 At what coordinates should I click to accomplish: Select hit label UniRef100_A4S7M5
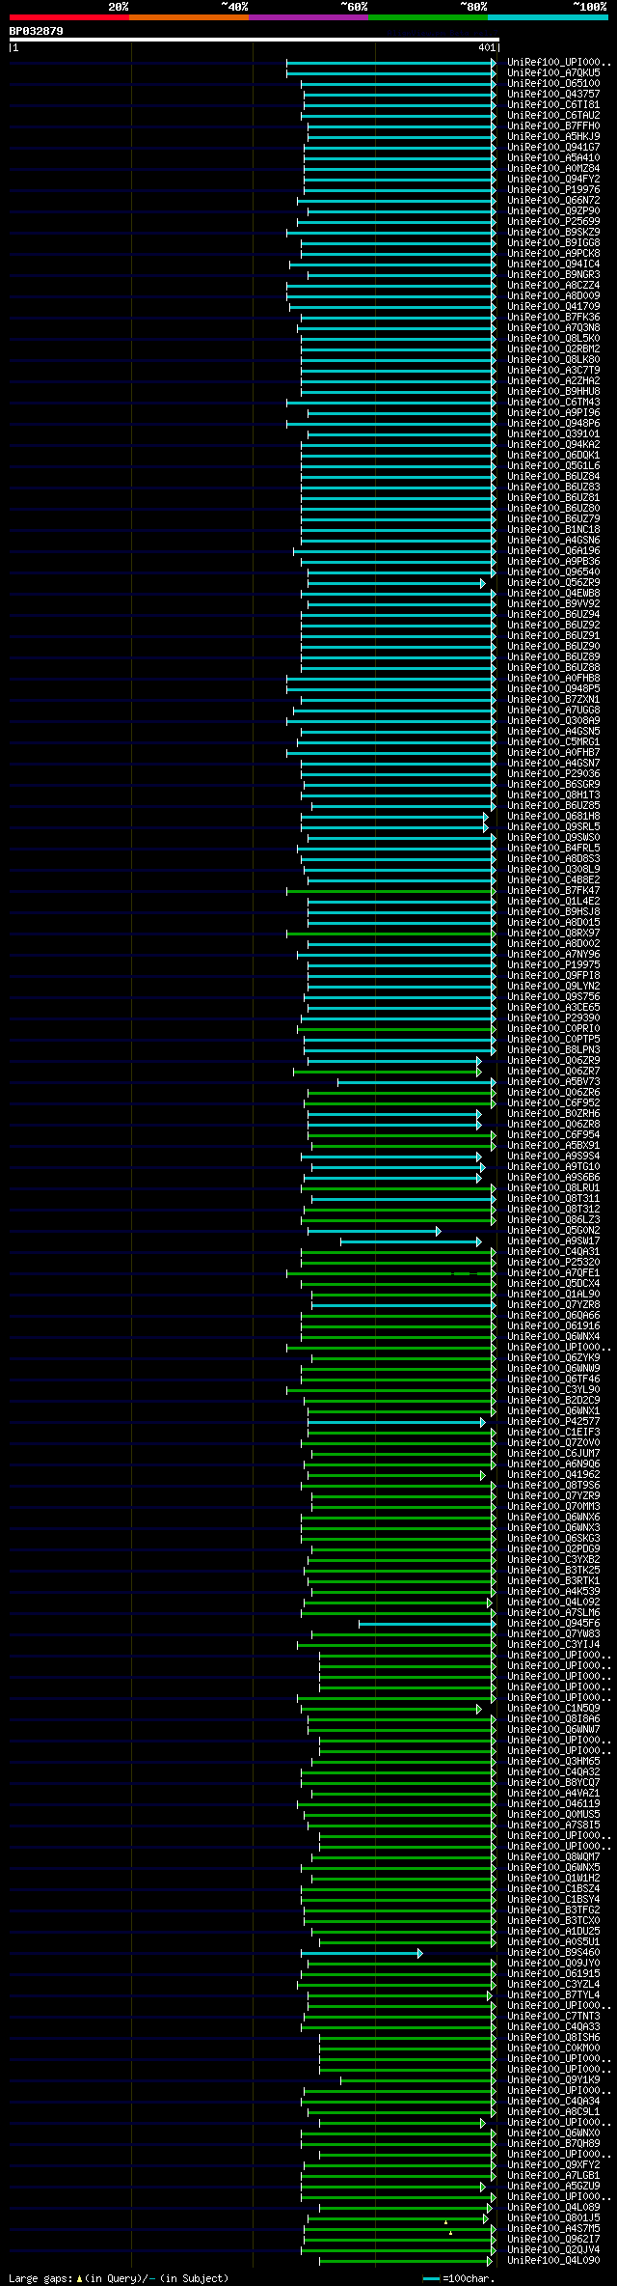(x=553, y=2229)
